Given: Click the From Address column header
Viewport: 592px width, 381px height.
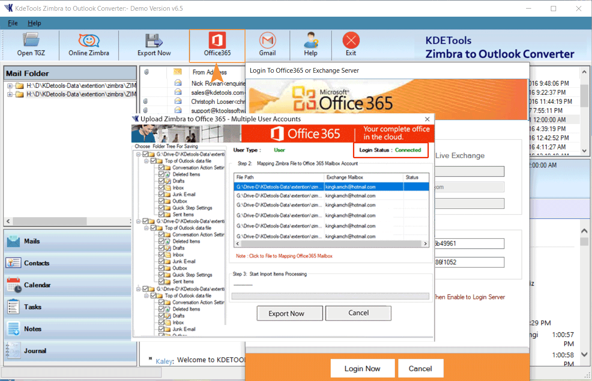Looking at the screenshot, I should pyautogui.click(x=209, y=72).
